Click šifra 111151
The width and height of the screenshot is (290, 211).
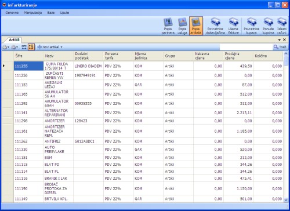point(29,158)
